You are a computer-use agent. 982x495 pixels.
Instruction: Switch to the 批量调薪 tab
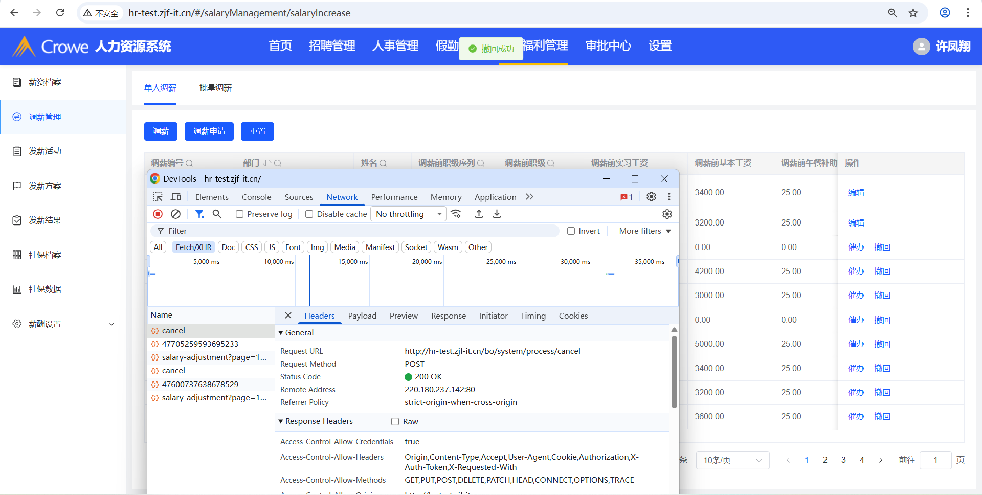click(x=215, y=88)
